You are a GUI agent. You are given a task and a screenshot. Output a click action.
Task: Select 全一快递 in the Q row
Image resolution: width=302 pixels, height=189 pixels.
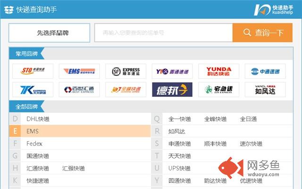tap(179, 119)
